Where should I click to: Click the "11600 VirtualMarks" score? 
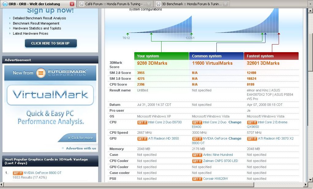[x=212, y=63]
